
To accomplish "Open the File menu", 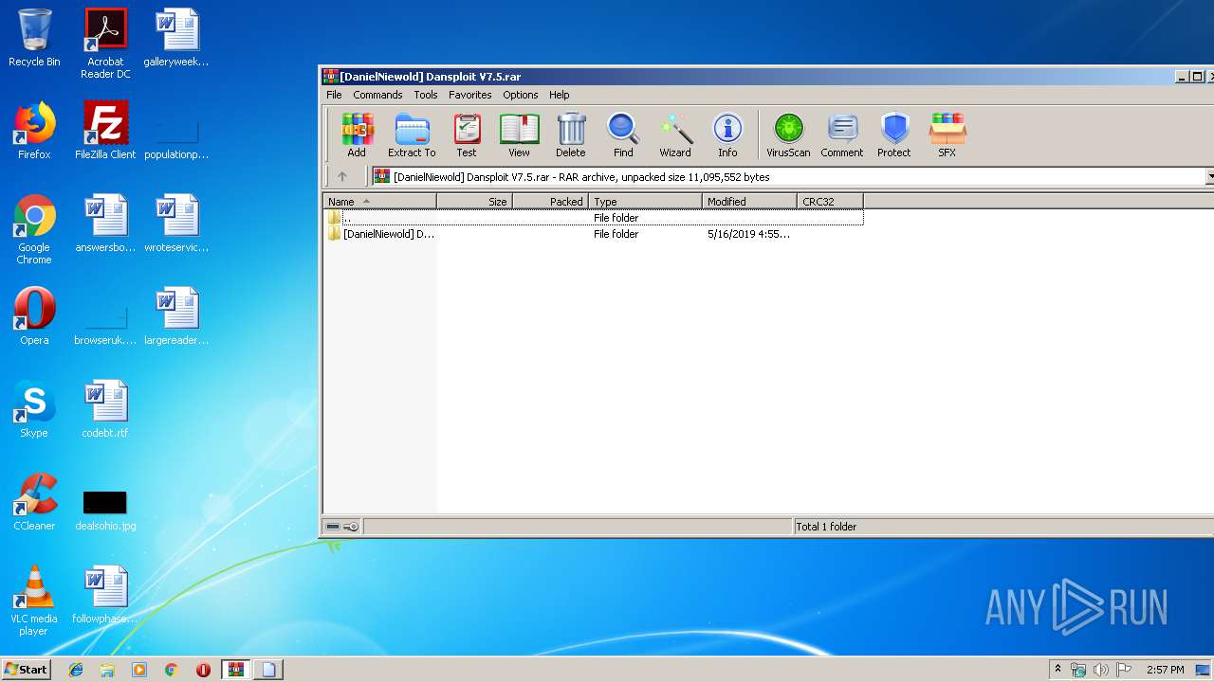I will (334, 95).
